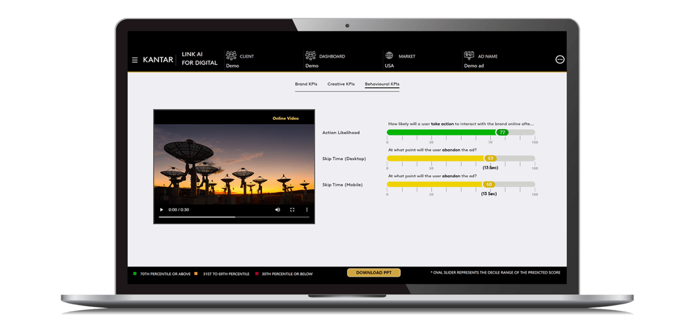Click the Skip Time (Desktop) score marker 69
The width and height of the screenshot is (694, 331).
[490, 158]
